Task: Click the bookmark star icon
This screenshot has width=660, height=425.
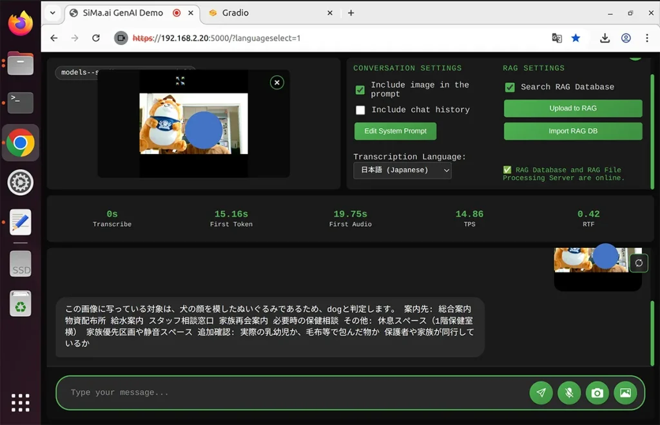Action: (x=576, y=38)
